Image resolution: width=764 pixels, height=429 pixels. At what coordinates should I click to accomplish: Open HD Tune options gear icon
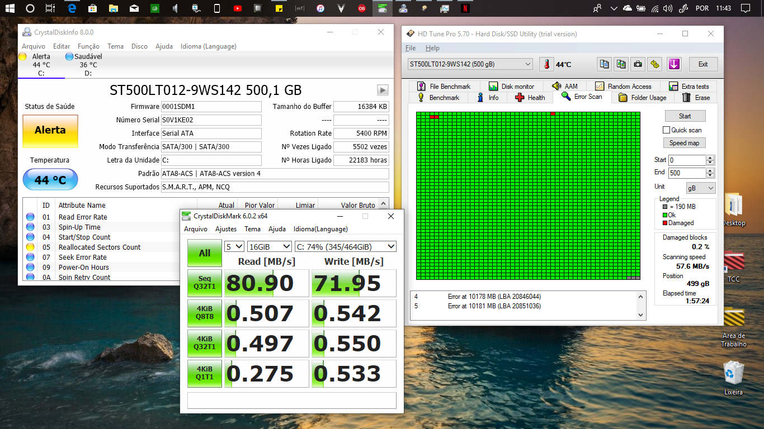click(x=654, y=64)
